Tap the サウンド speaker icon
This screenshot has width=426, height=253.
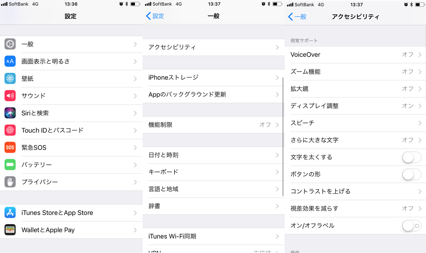click(10, 96)
